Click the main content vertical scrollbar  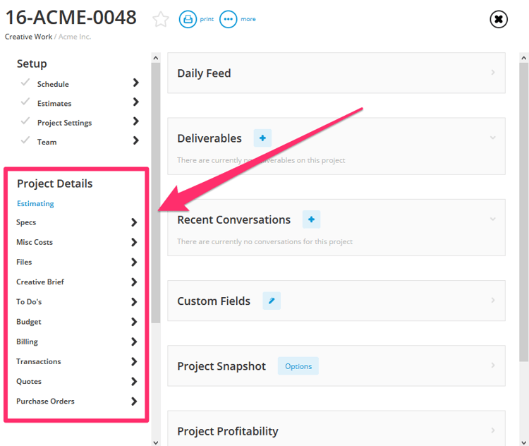pos(523,212)
